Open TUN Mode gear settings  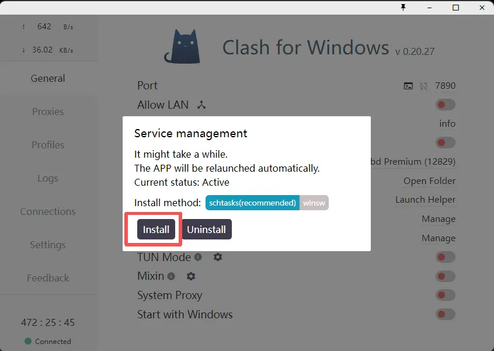pos(218,257)
